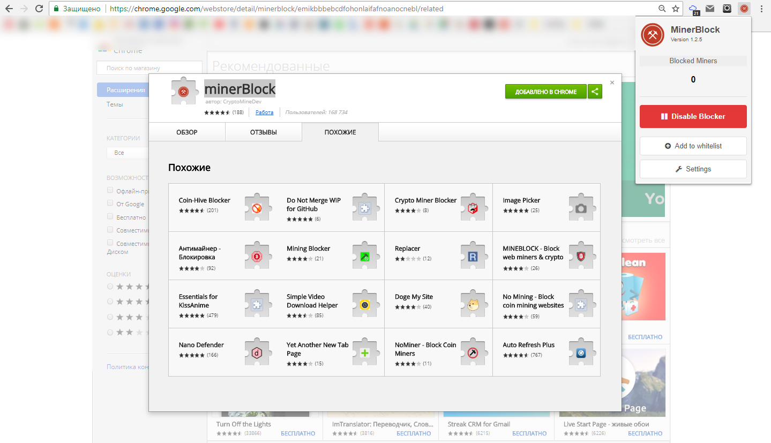Select the ПОХОЖИЕ tab

340,132
